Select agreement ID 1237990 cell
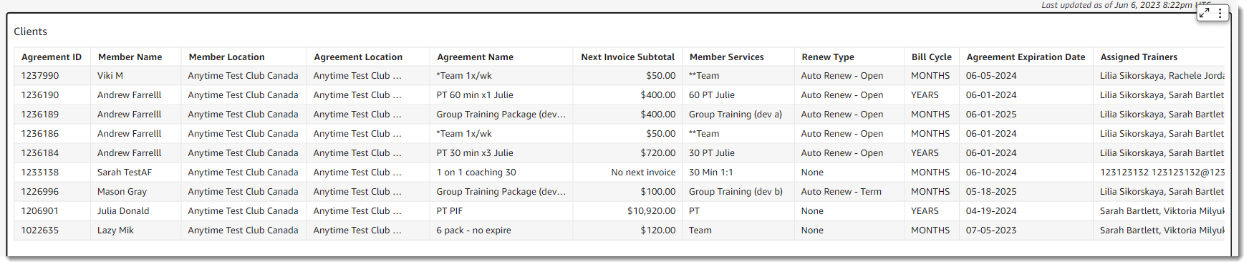 click(x=40, y=75)
